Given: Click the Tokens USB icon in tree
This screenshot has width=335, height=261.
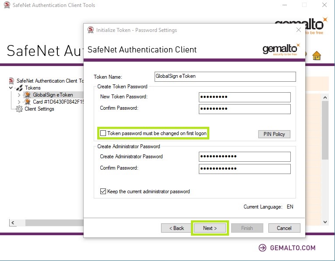Looking at the screenshot, I should coord(19,87).
